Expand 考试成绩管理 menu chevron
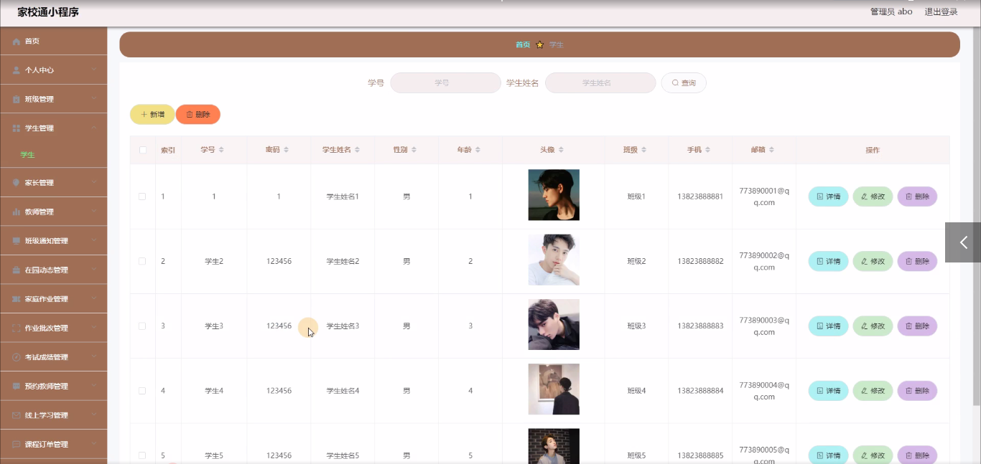This screenshot has height=464, width=981. 94,356
